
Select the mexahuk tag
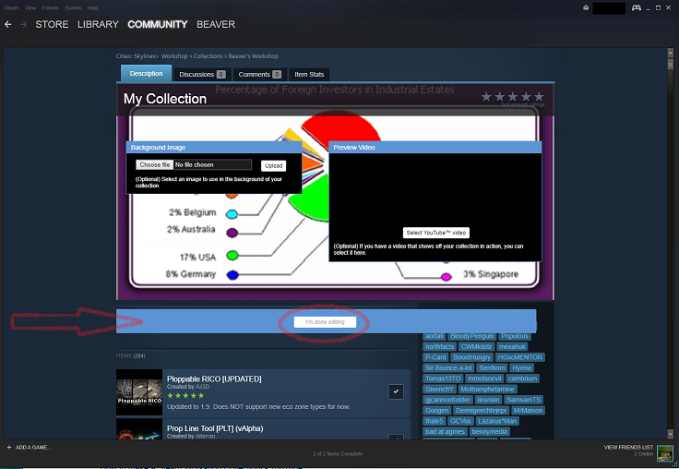point(512,347)
